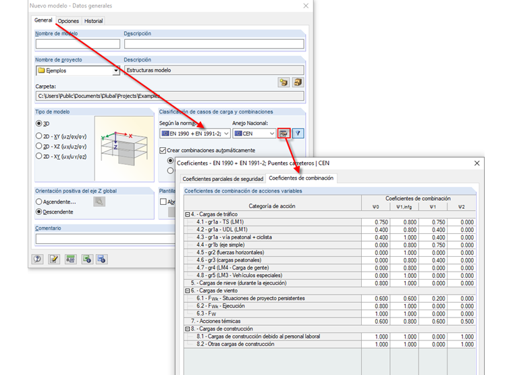Select row 7. Acciones térmicas
Screen dimensions: 513x375
click(x=330, y=322)
